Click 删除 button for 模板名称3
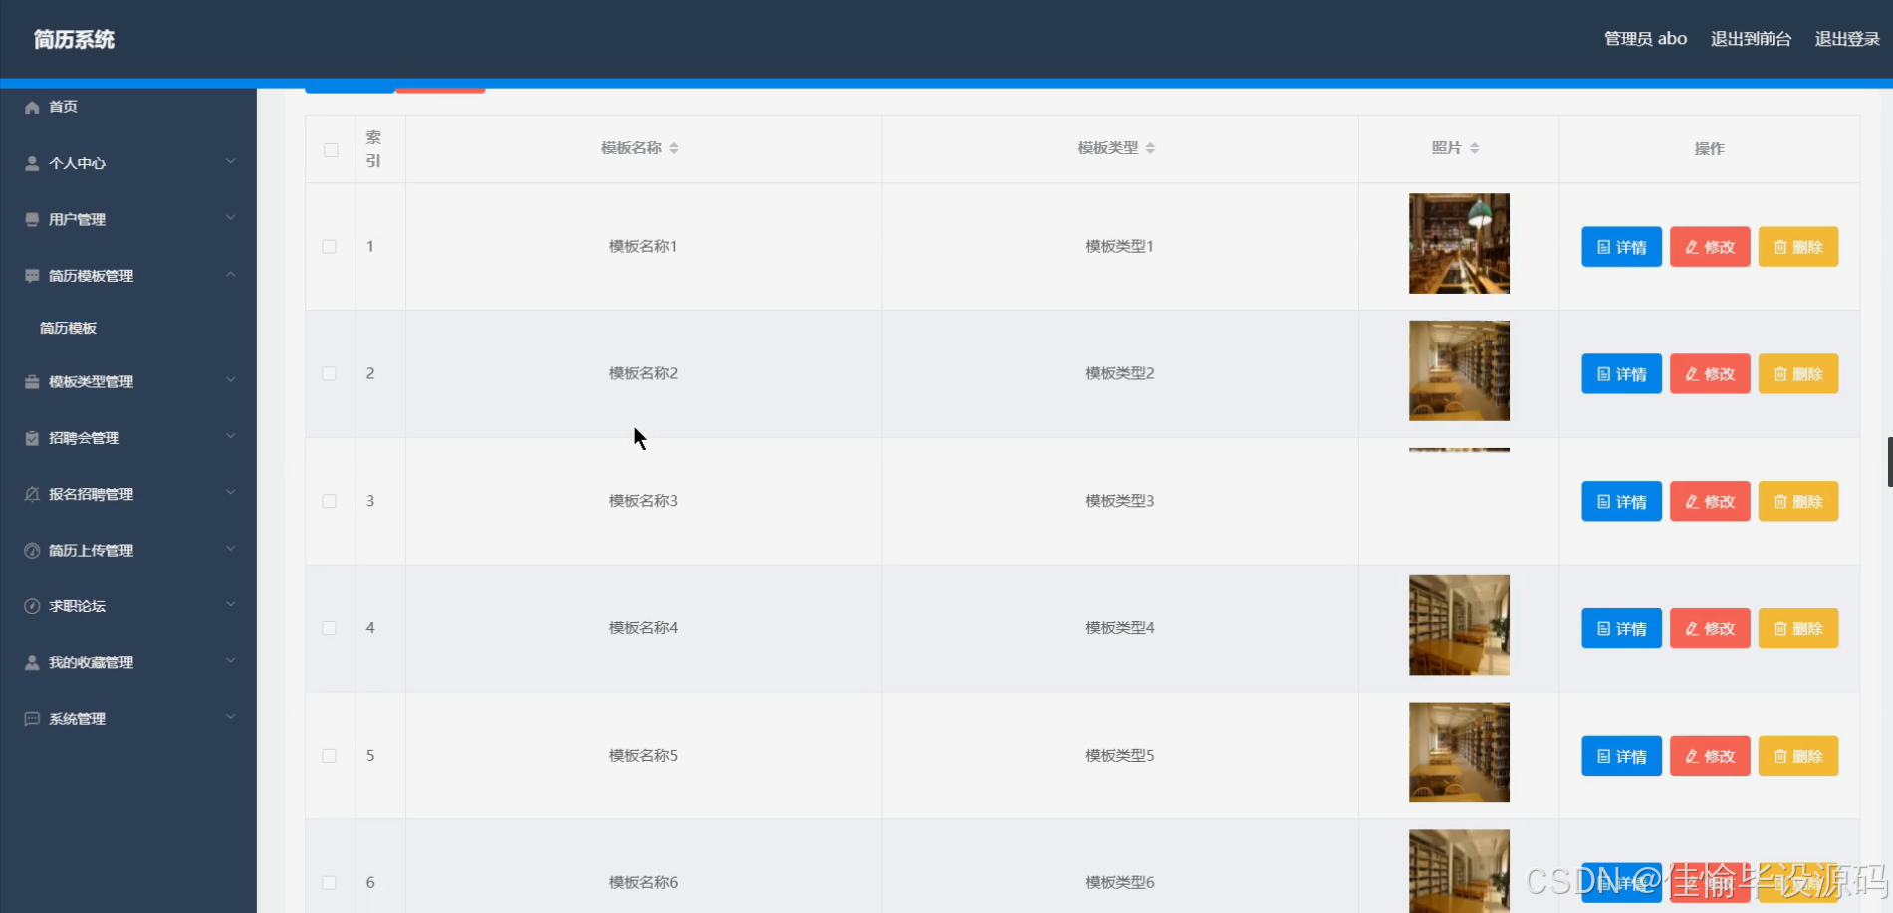 tap(1798, 502)
